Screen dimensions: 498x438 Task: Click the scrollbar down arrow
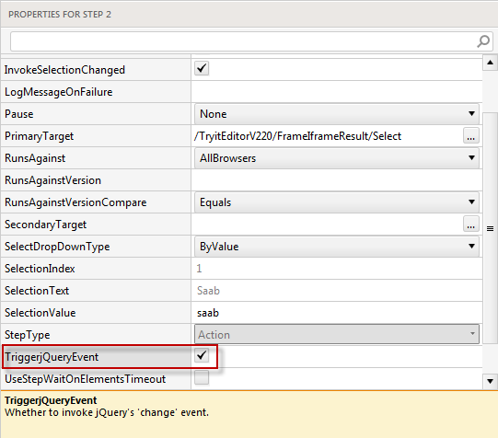[490, 381]
